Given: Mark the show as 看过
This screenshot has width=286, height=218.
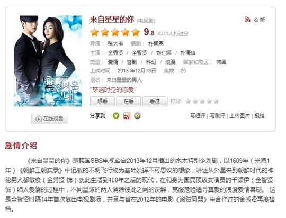Looking at the screenshot, I should pos(155,101).
